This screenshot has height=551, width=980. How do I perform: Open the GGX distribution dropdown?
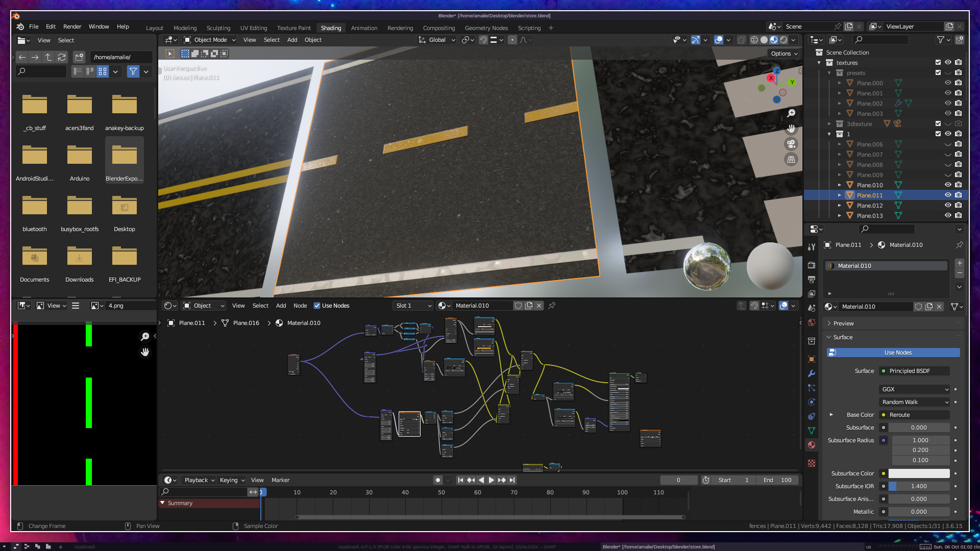coord(915,389)
